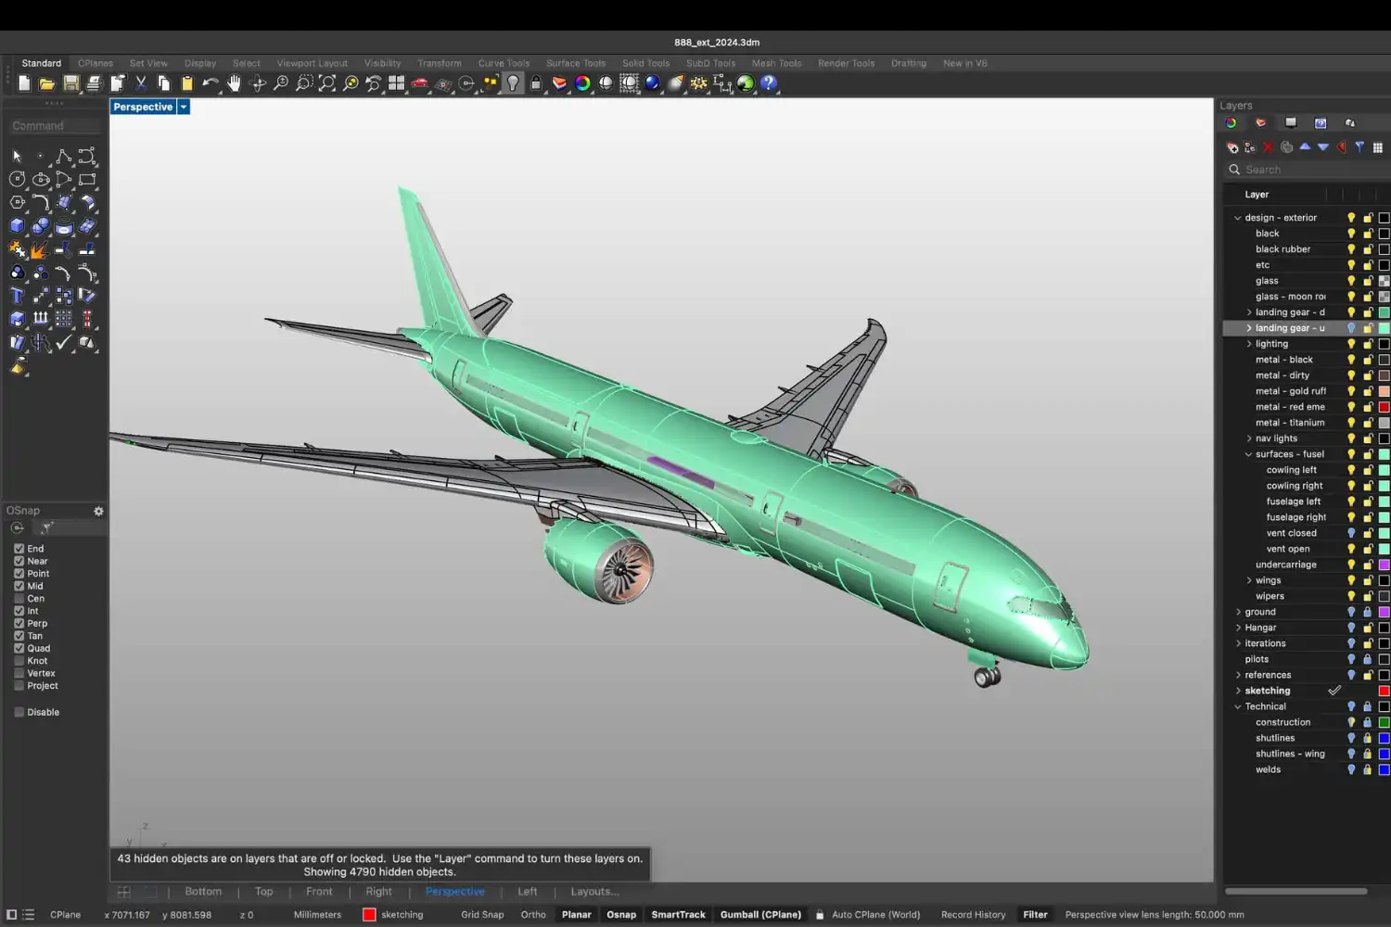Image resolution: width=1391 pixels, height=927 pixels.
Task: Toggle visibility bulb for glass layer
Action: [1351, 281]
